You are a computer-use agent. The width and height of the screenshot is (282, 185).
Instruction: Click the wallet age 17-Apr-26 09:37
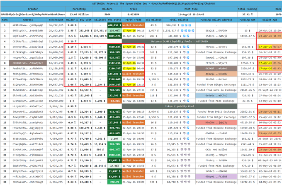[x=270, y=47]
